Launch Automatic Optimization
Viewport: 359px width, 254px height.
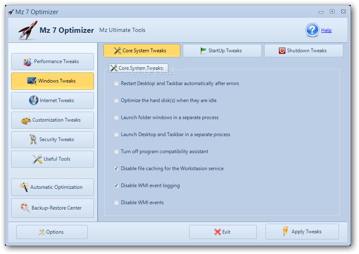coord(52,187)
